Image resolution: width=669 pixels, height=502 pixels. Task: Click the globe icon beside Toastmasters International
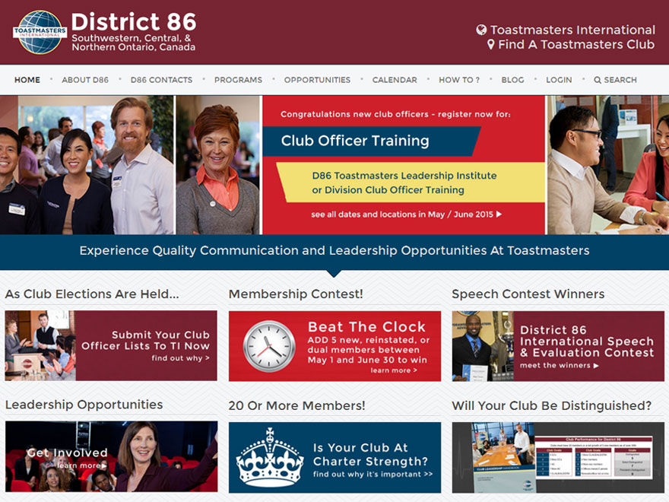click(481, 30)
